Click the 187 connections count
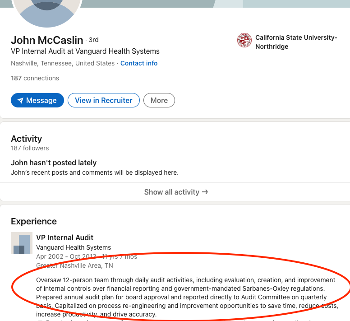350x321 pixels. (x=35, y=78)
